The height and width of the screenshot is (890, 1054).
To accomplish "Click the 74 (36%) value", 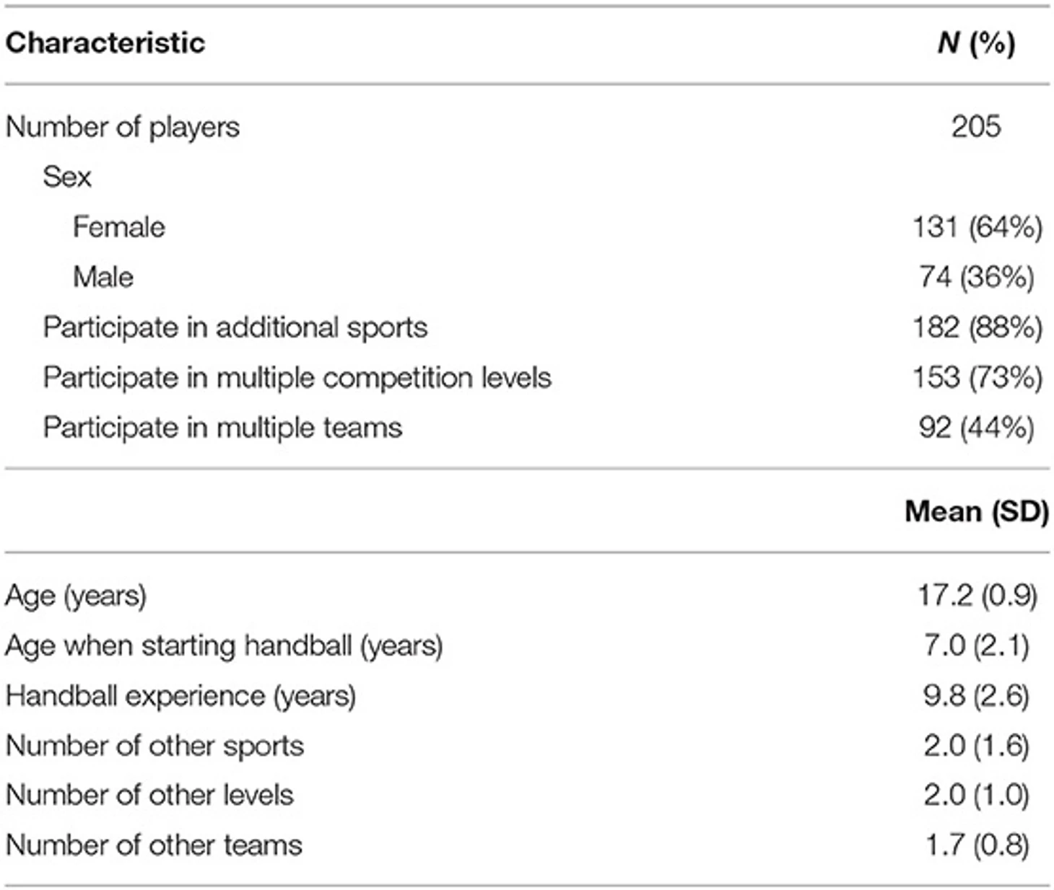I will pos(977,278).
